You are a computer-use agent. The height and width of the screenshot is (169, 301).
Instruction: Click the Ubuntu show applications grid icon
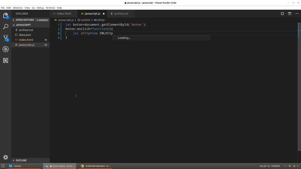3,166
